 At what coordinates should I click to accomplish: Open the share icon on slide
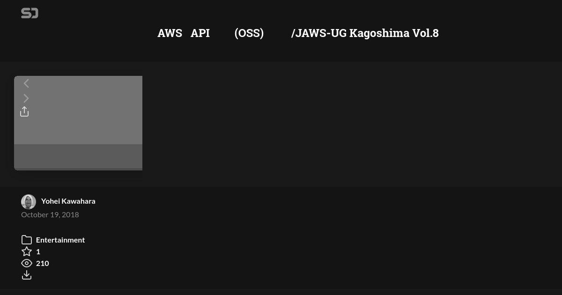pos(24,111)
